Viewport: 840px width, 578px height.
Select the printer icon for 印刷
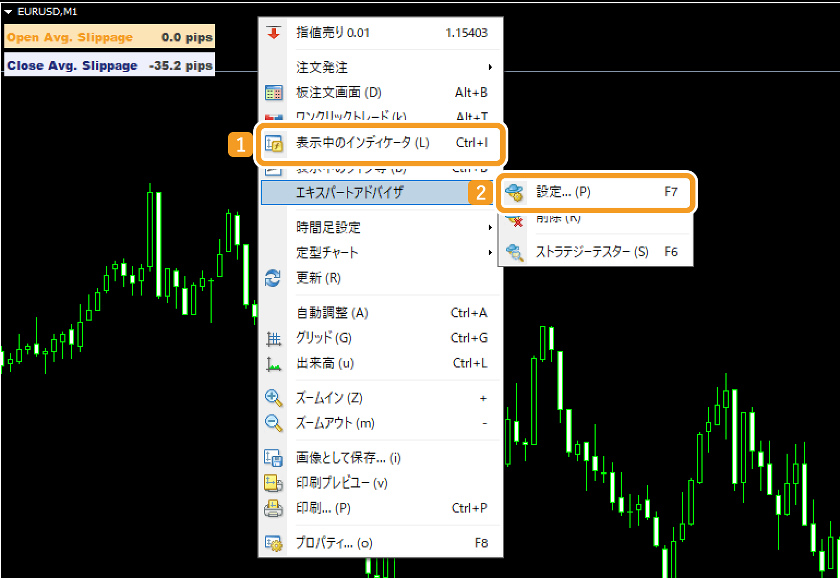(273, 508)
